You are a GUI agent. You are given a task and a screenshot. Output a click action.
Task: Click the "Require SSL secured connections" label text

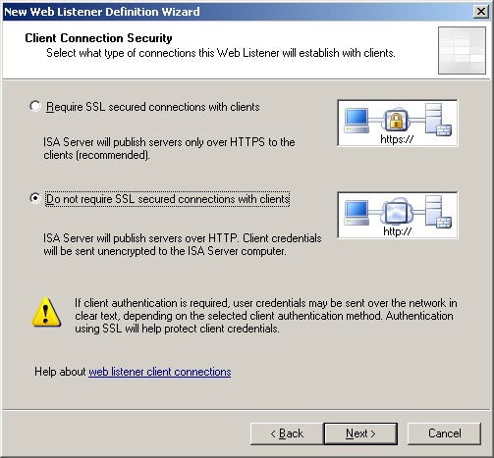(x=153, y=107)
